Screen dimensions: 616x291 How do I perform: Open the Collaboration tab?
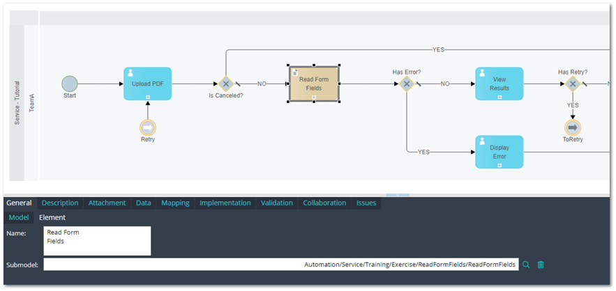coord(324,203)
